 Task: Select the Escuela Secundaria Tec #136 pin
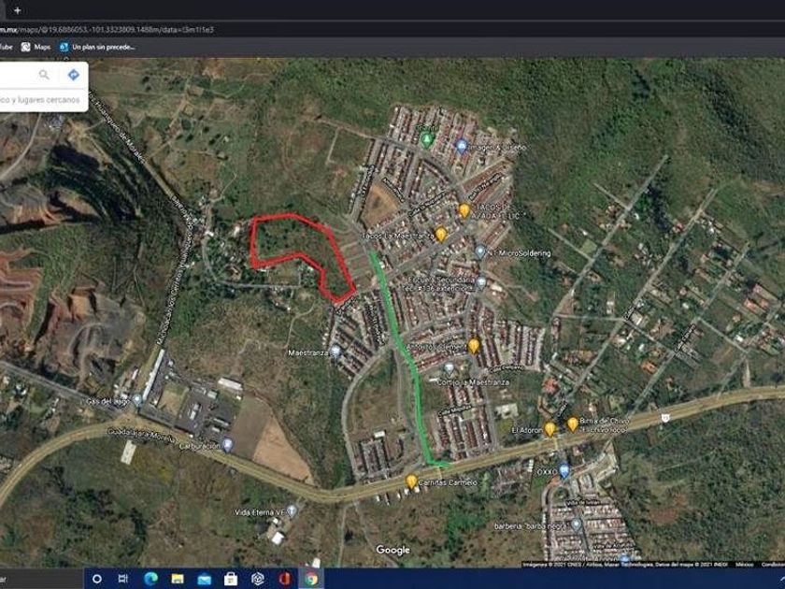[481, 282]
